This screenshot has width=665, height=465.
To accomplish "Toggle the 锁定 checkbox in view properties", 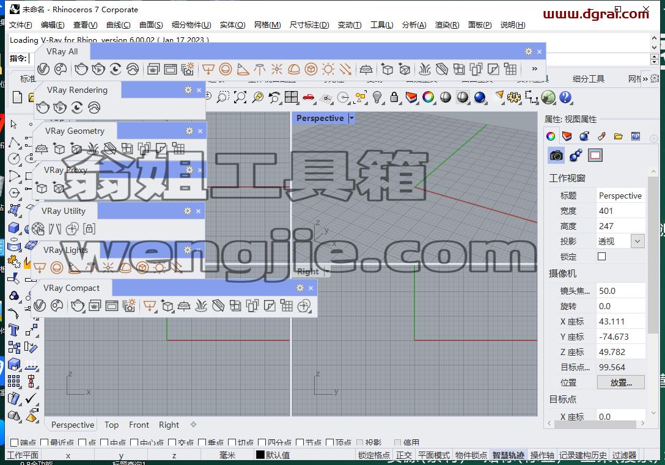I will click(x=601, y=257).
